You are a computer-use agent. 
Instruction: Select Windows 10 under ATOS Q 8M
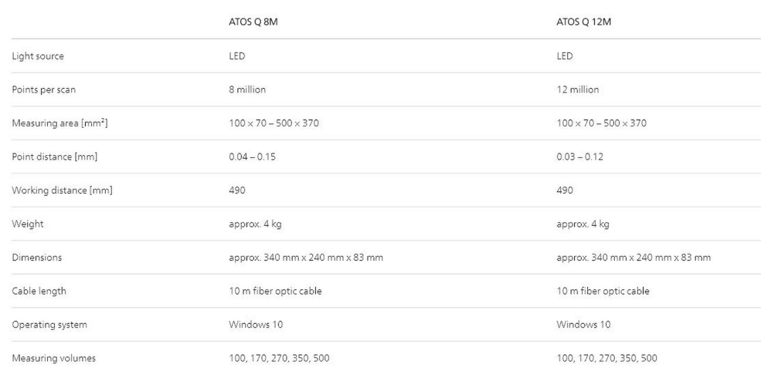(252, 325)
